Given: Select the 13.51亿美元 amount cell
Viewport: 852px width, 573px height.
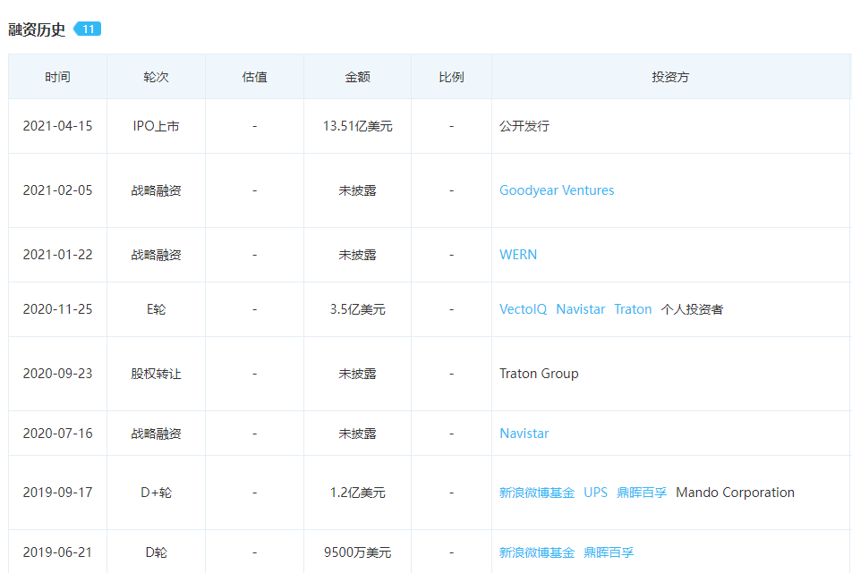Looking at the screenshot, I should pyautogui.click(x=358, y=126).
